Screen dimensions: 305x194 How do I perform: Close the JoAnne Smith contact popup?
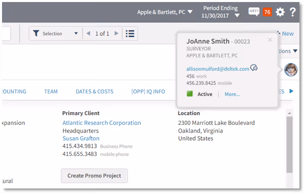point(270,40)
